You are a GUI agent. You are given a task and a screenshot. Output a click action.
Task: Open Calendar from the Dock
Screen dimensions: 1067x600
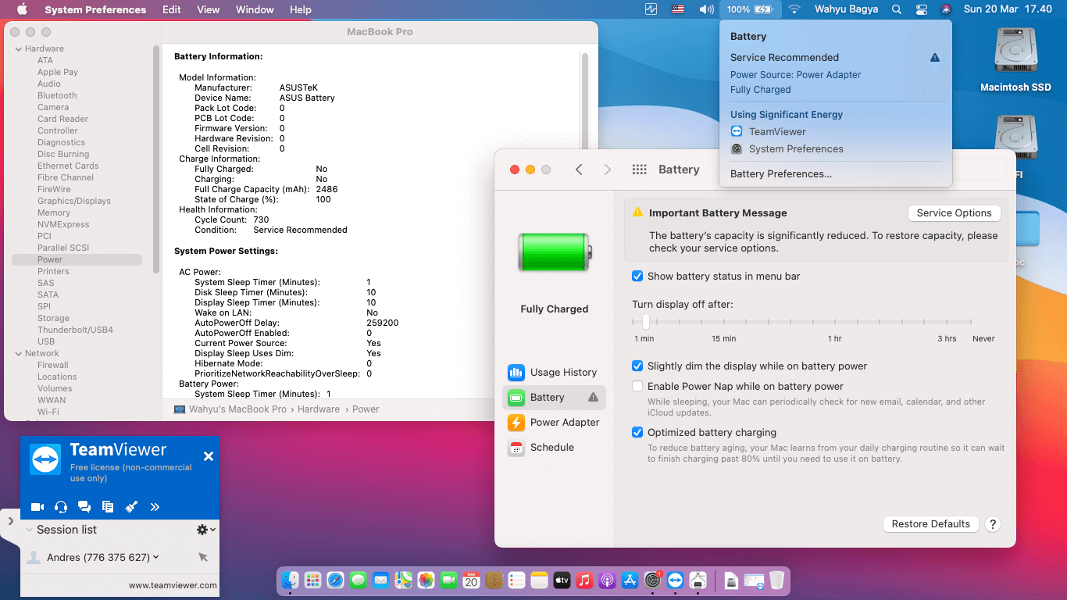coord(471,580)
